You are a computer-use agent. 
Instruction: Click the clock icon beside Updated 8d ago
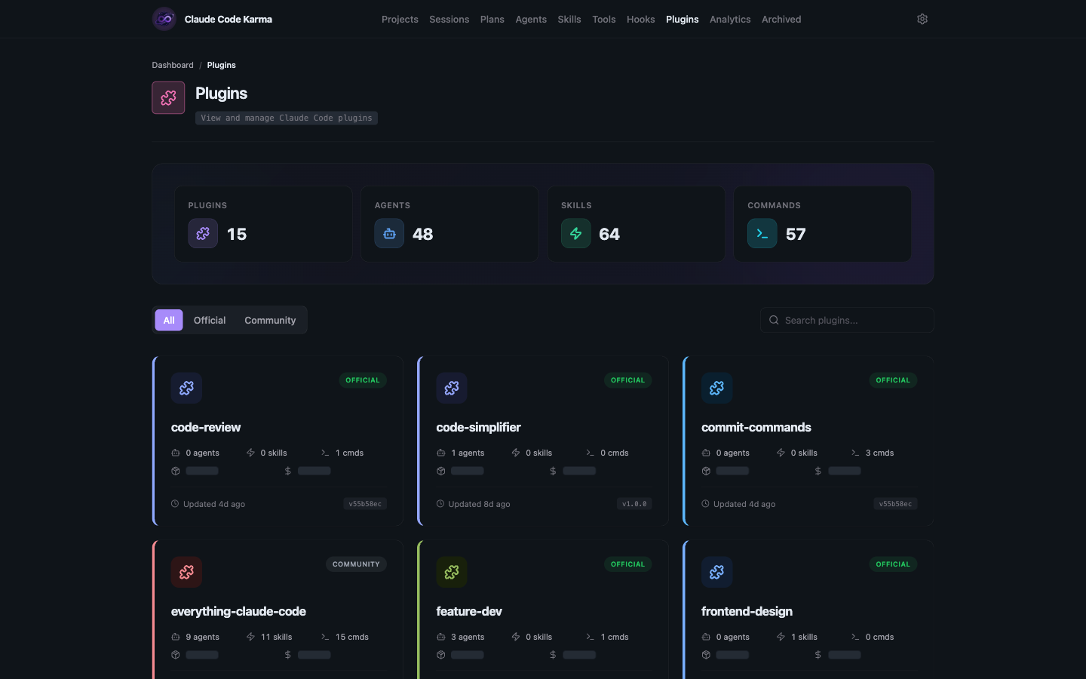tap(440, 504)
